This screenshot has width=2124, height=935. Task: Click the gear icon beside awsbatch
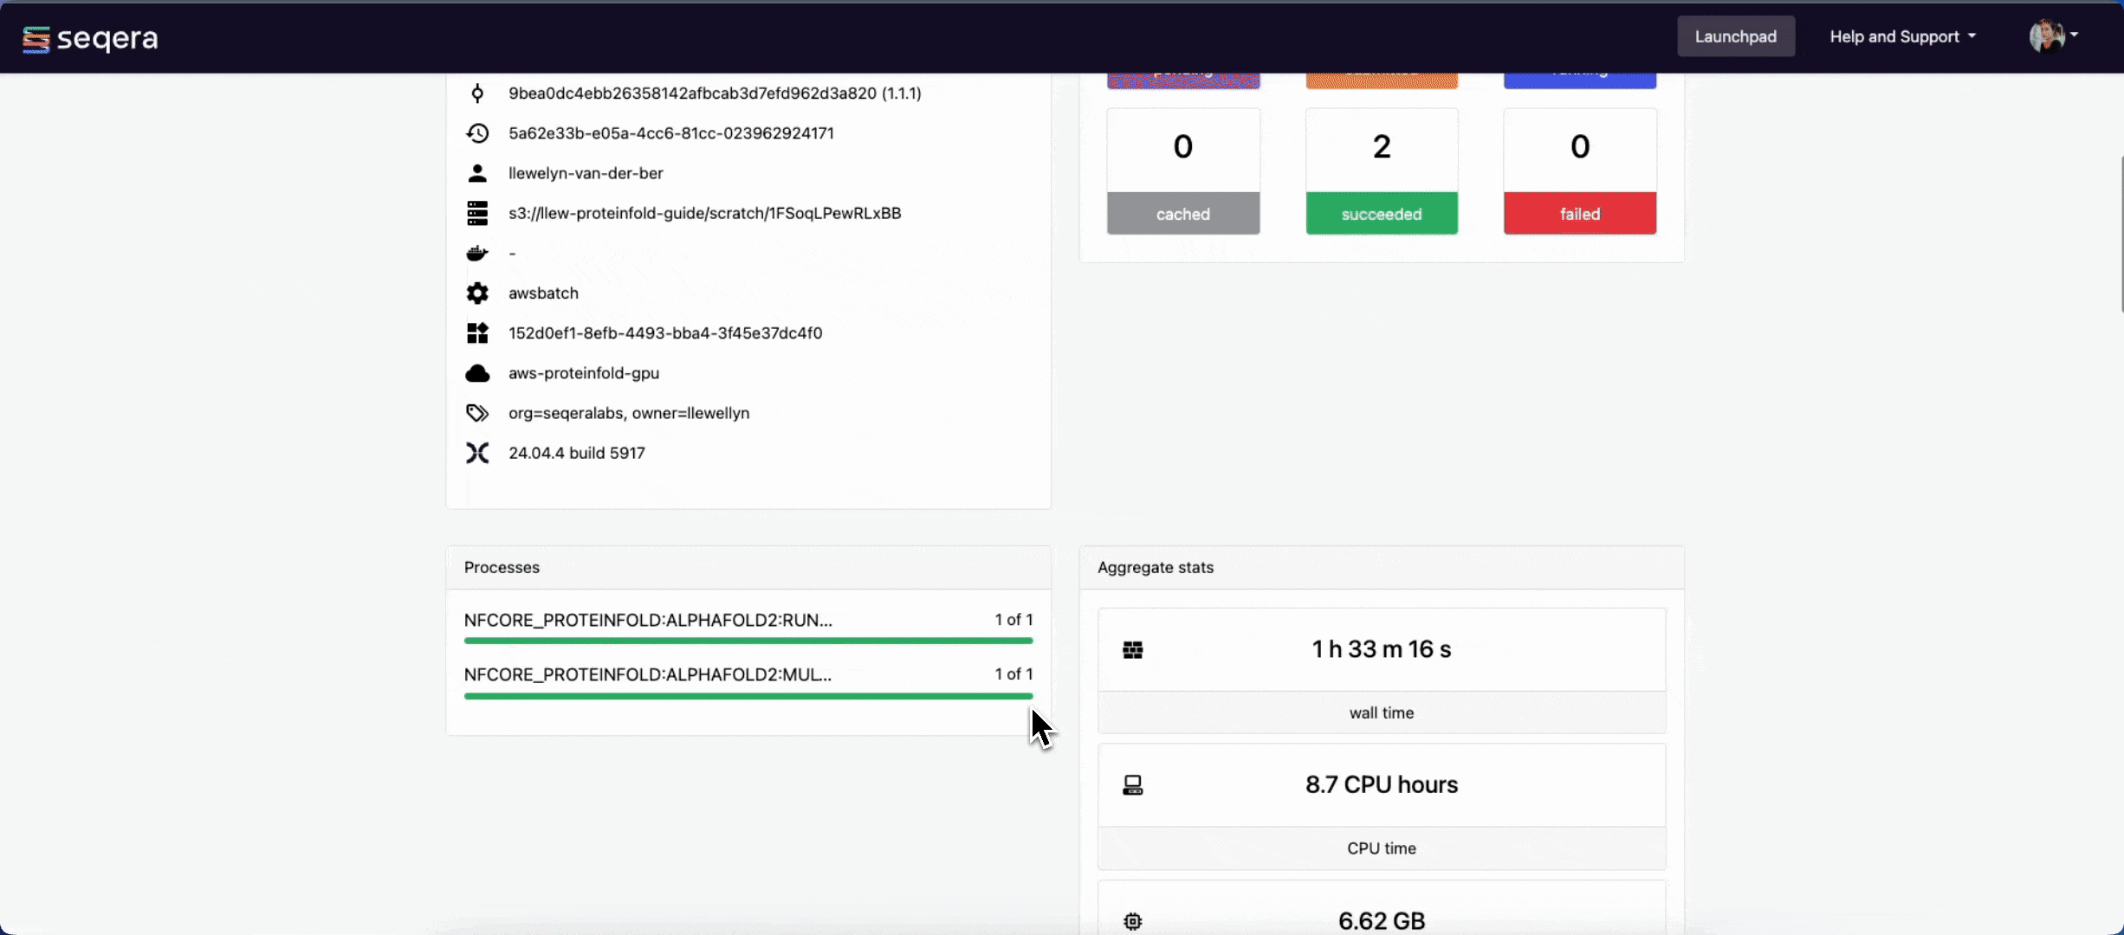[x=477, y=293]
